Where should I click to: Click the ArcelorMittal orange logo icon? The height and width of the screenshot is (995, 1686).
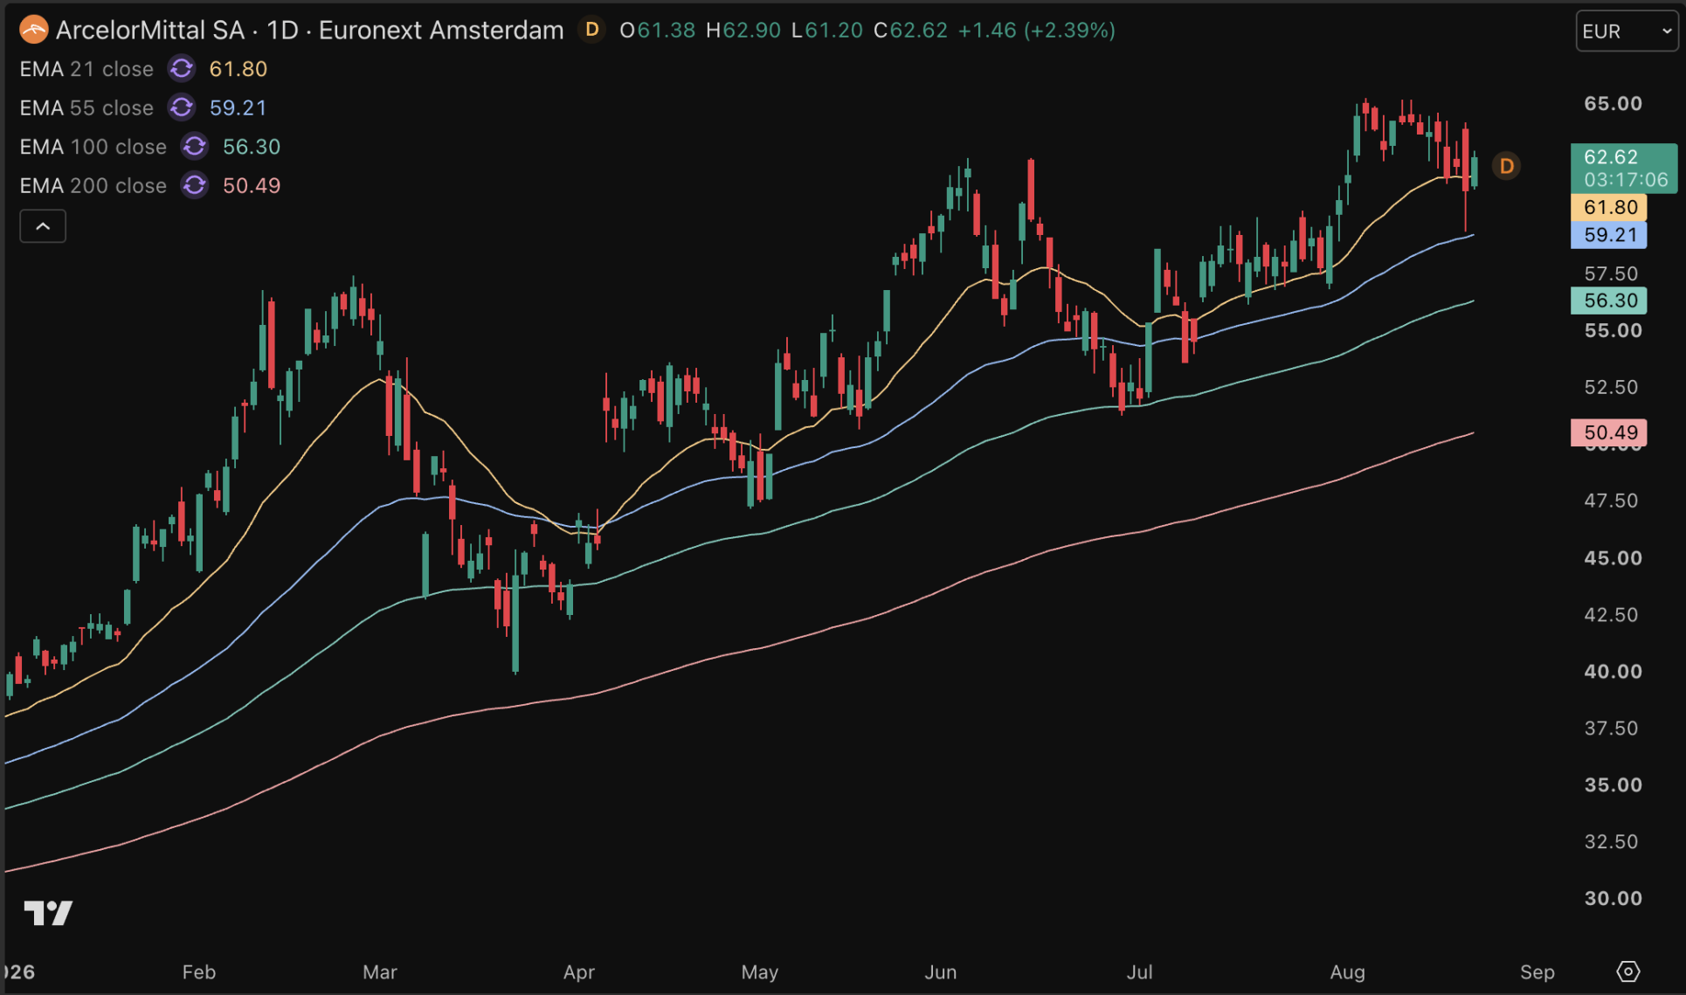(x=33, y=31)
